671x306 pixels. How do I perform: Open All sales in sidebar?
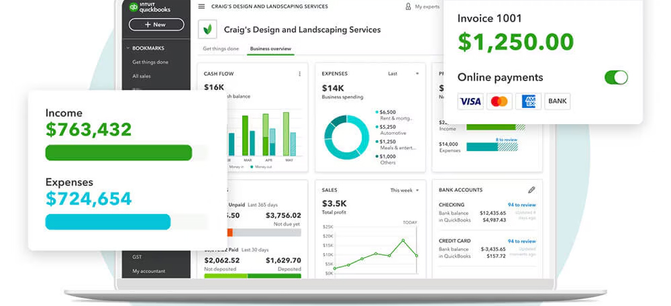pos(141,76)
